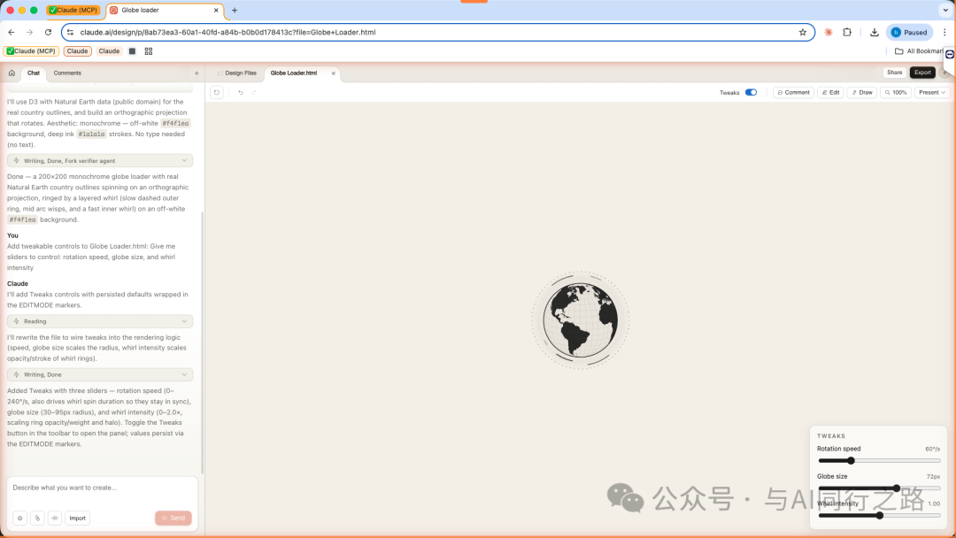Viewport: 956px width, 538px height.
Task: Open the settings icon in the prompt box
Action: pos(19,518)
